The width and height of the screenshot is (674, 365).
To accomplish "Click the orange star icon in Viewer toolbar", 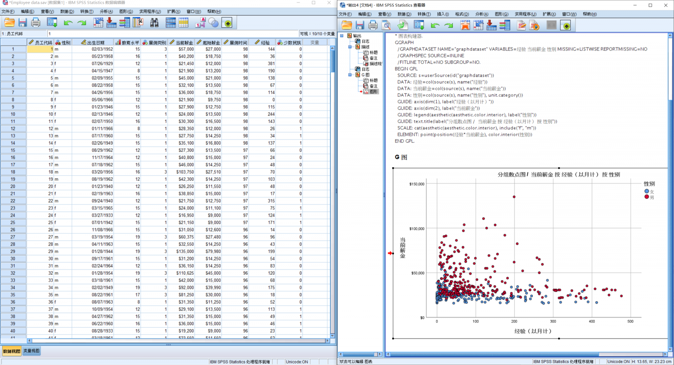I will 465,26.
